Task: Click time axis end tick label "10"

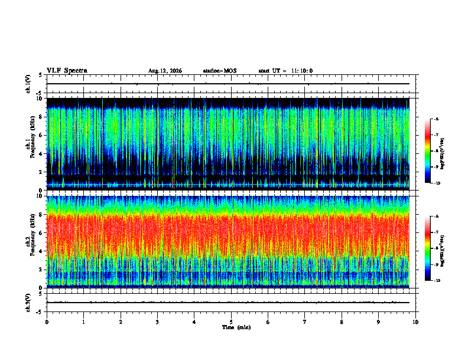Action: pyautogui.click(x=415, y=322)
